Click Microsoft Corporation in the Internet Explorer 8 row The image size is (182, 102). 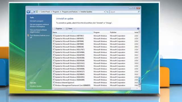pyautogui.click(x=117, y=82)
